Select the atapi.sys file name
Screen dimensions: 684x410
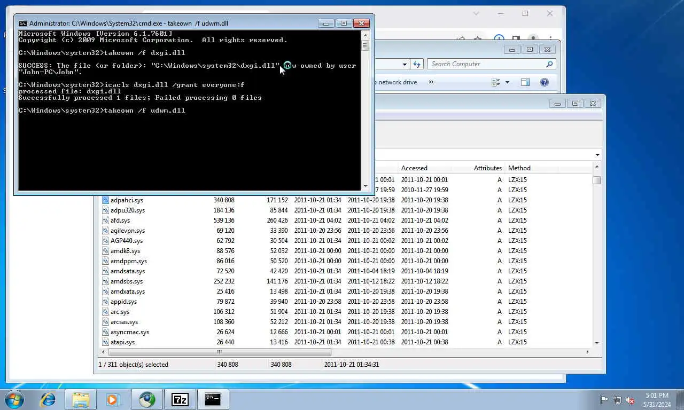coord(122,342)
